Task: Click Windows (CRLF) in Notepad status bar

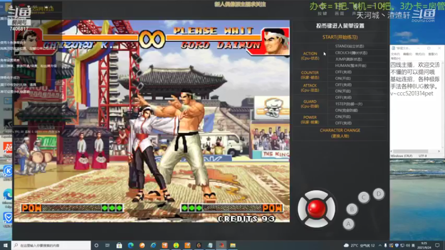Action: click(x=401, y=156)
